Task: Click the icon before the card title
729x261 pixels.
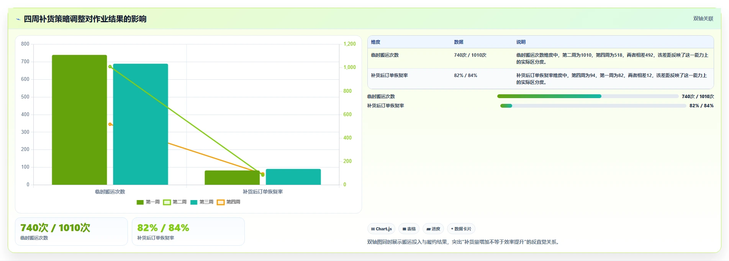Action: tap(18, 19)
